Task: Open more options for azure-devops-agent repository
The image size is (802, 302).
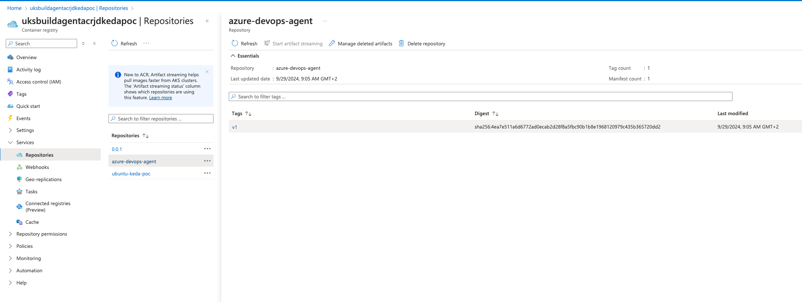Action: (x=207, y=161)
